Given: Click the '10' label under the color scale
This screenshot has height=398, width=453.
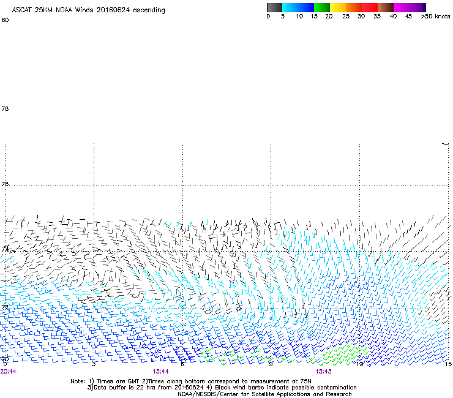Looking at the screenshot, I should (x=299, y=17).
